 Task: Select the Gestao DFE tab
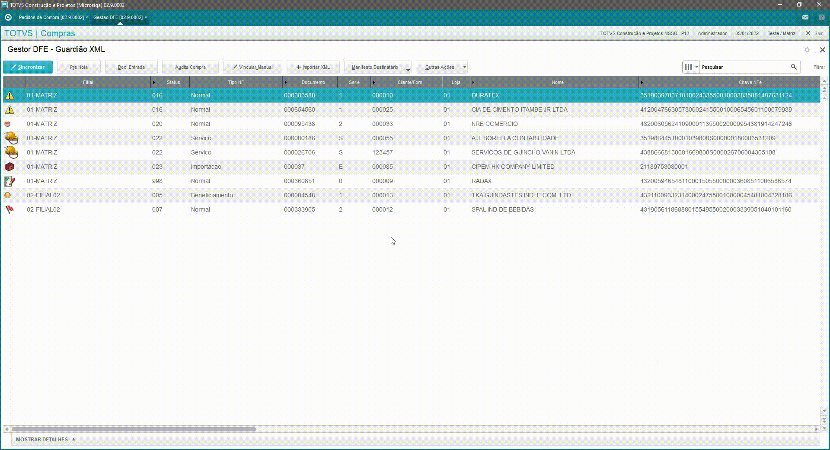(118, 17)
